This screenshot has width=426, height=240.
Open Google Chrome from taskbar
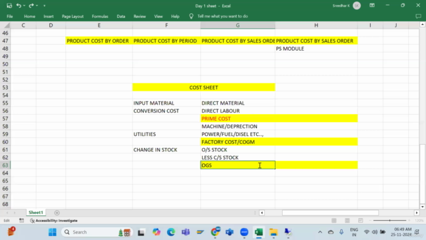click(x=215, y=232)
